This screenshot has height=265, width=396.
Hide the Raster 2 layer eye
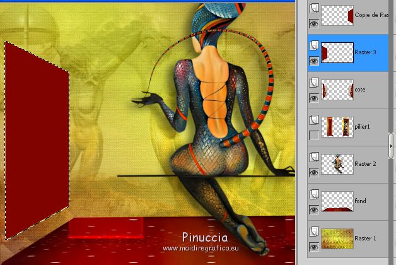pos(314,172)
